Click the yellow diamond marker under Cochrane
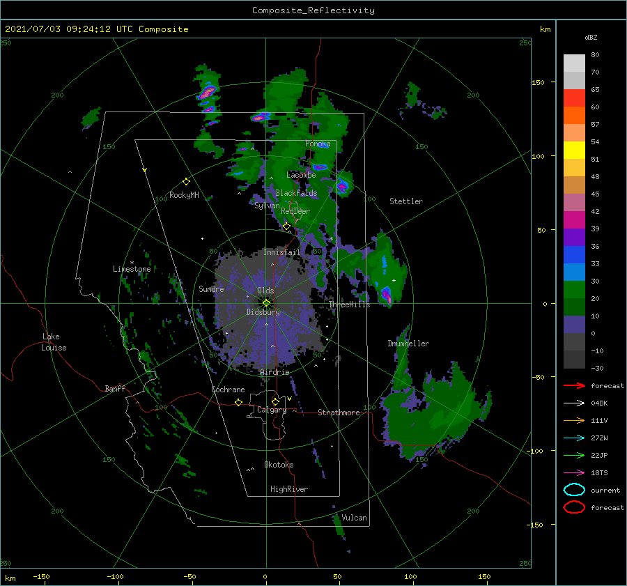The image size is (627, 586). point(238,402)
